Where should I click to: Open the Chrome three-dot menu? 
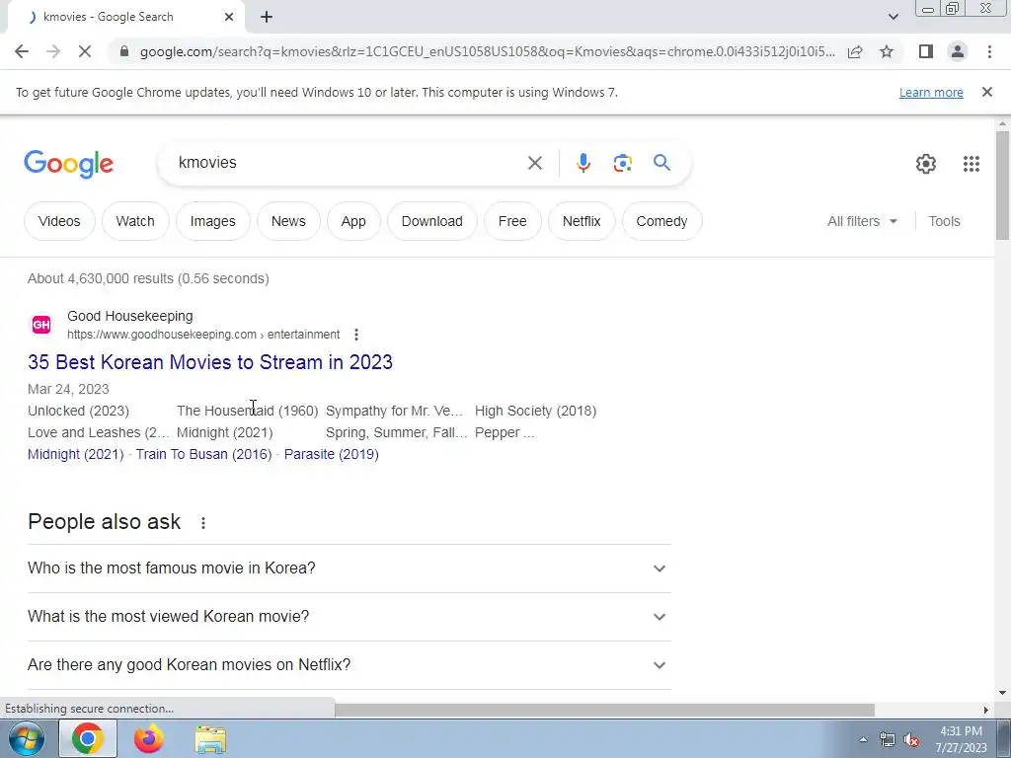coord(989,51)
